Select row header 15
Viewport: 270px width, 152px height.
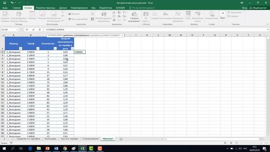click(x=3, y=96)
